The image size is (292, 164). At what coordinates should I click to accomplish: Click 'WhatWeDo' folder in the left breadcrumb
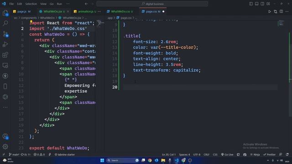47,18
